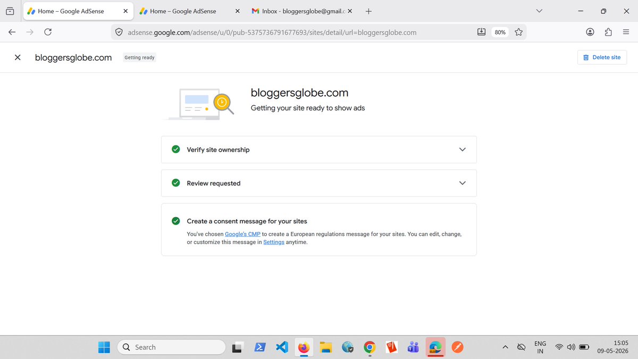Reload the current page
Viewport: 638px width, 359px height.
pos(48,32)
